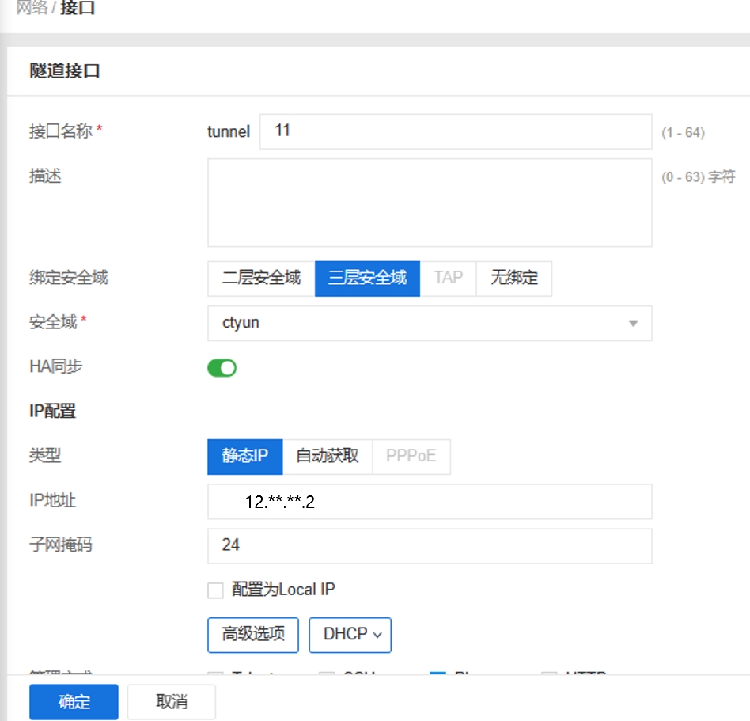Viewport: 750px width, 721px height.
Task: Disable the HA同步 toggle switch
Action: coord(222,367)
